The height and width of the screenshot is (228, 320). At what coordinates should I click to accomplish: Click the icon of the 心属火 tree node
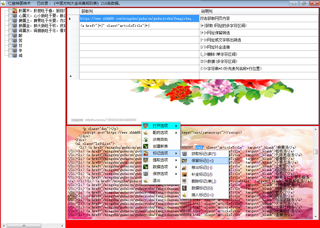[x=15, y=16]
